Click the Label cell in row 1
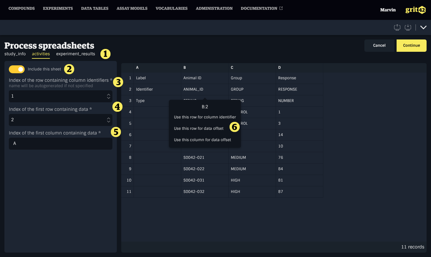Viewport: 431px width, 257px height. [158, 78]
